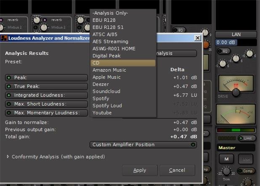Screen dimensions: 260x186
Task: Toggle the Peak constraint button
Action: [46, 77]
